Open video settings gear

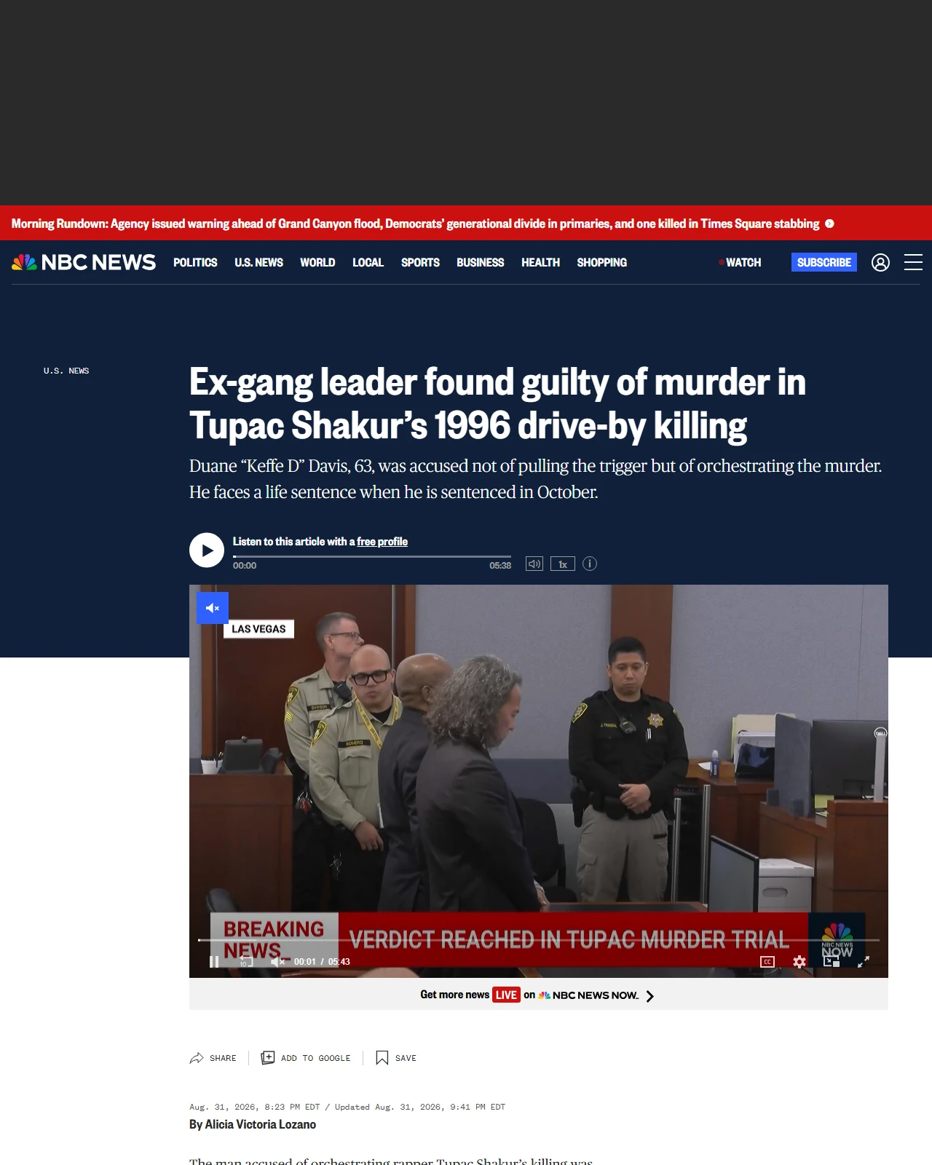click(799, 962)
